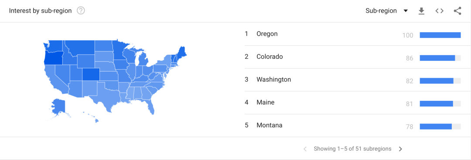The height and width of the screenshot is (160, 471).
Task: Click Maine in the list
Action: pos(353,103)
